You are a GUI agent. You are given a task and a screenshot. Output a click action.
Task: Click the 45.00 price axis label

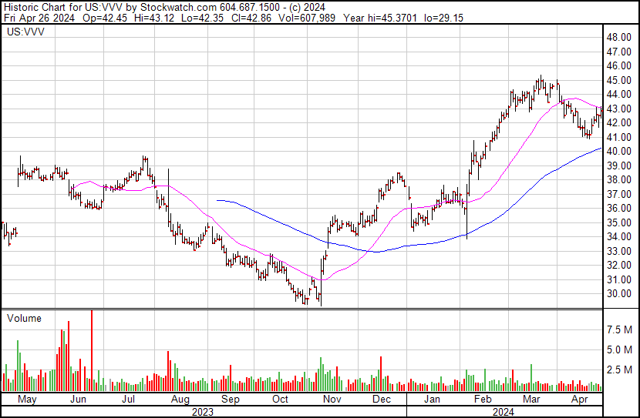(x=618, y=80)
